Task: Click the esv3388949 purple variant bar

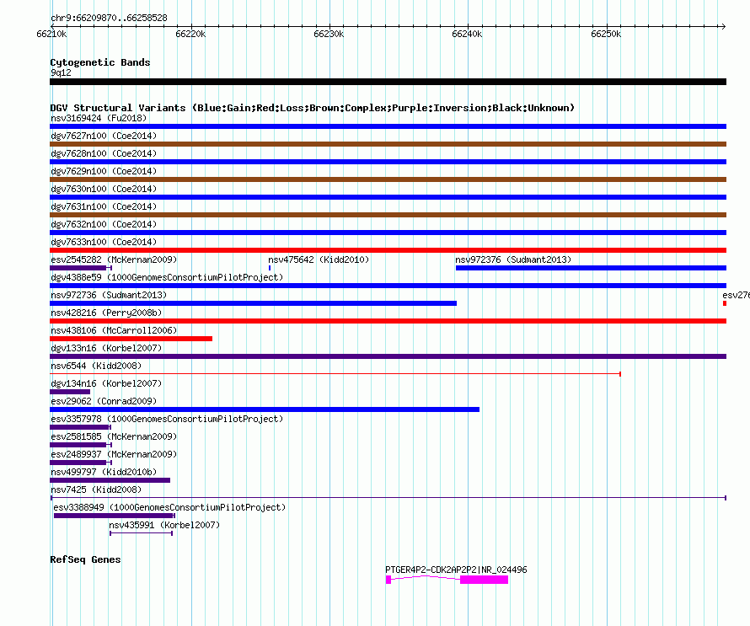Action: [115, 516]
